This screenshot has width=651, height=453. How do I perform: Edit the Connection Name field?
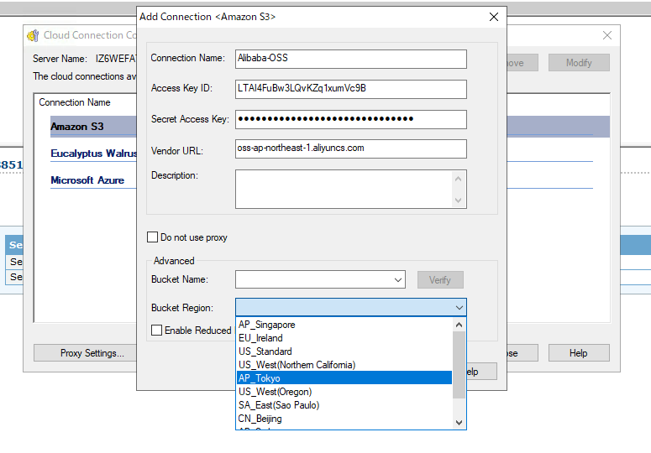pyautogui.click(x=351, y=59)
